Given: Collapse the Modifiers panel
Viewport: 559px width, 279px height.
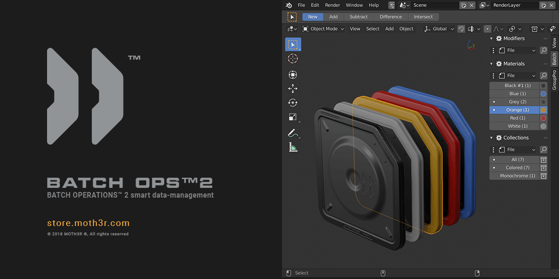Looking at the screenshot, I should (x=492, y=38).
